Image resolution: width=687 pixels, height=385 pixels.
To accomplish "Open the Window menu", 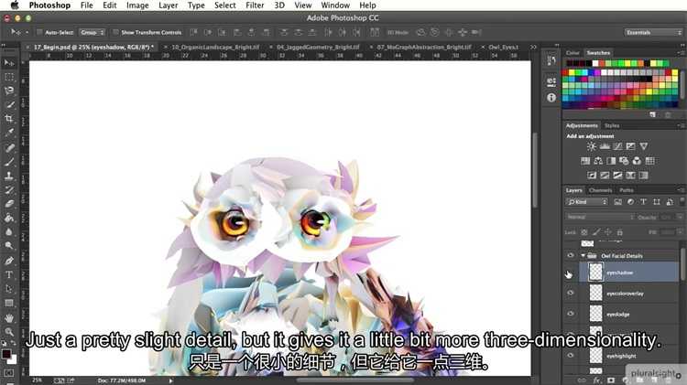I will click(x=335, y=5).
